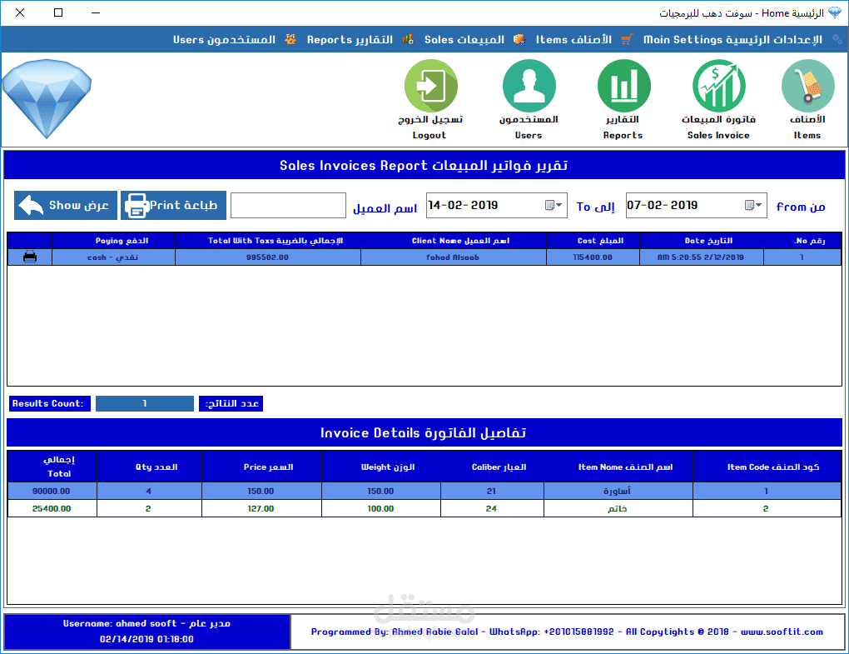849x654 pixels.
Task: Click the 115400.00 cost cell
Action: tap(593, 257)
